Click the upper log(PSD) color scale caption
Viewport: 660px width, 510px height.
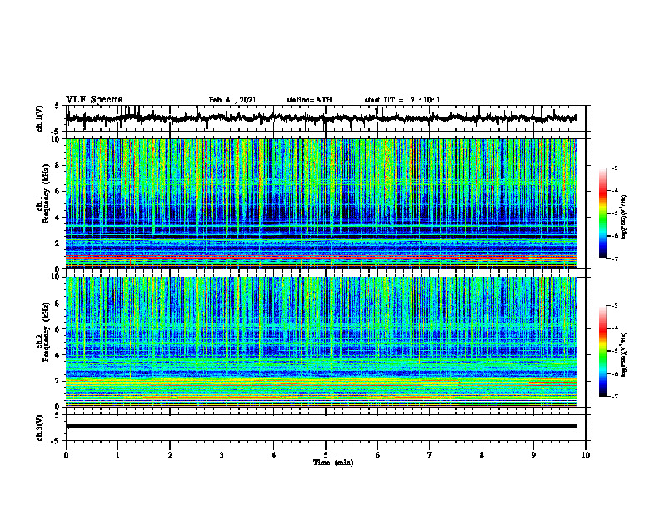tap(624, 217)
